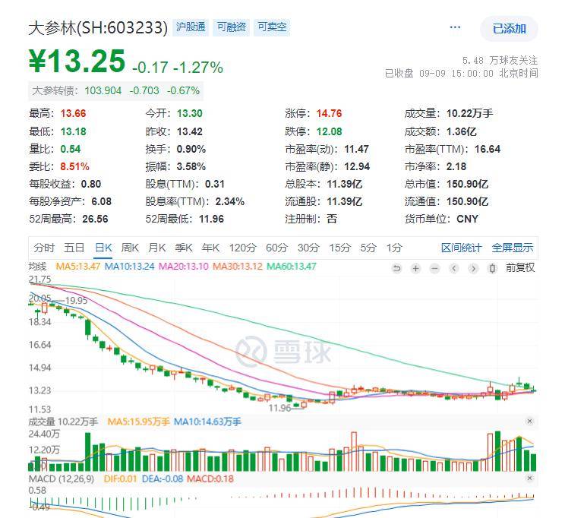Image resolution: width=565 pixels, height=518 pixels.
Task: Switch to the 15分 chart tab
Action: (x=339, y=248)
